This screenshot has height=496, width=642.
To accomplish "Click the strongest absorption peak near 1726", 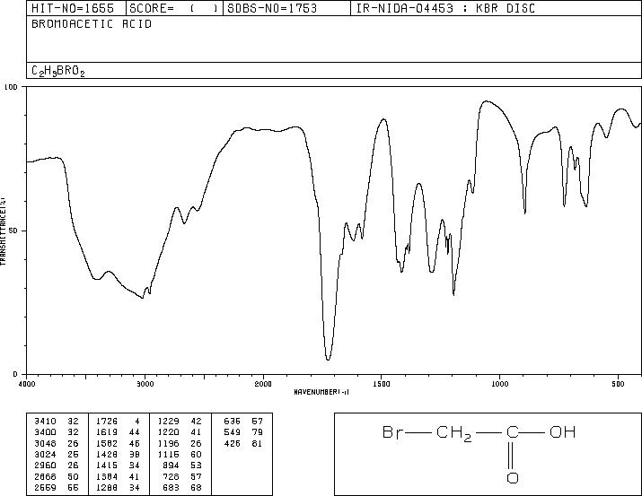I will 328,359.
